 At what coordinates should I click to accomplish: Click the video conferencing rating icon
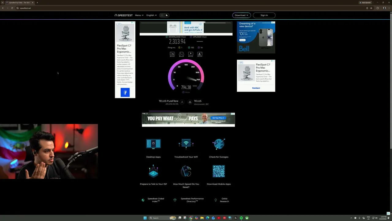(200, 54)
